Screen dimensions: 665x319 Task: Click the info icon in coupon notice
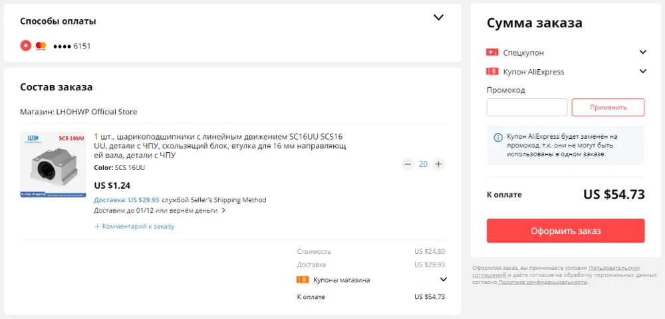(497, 138)
